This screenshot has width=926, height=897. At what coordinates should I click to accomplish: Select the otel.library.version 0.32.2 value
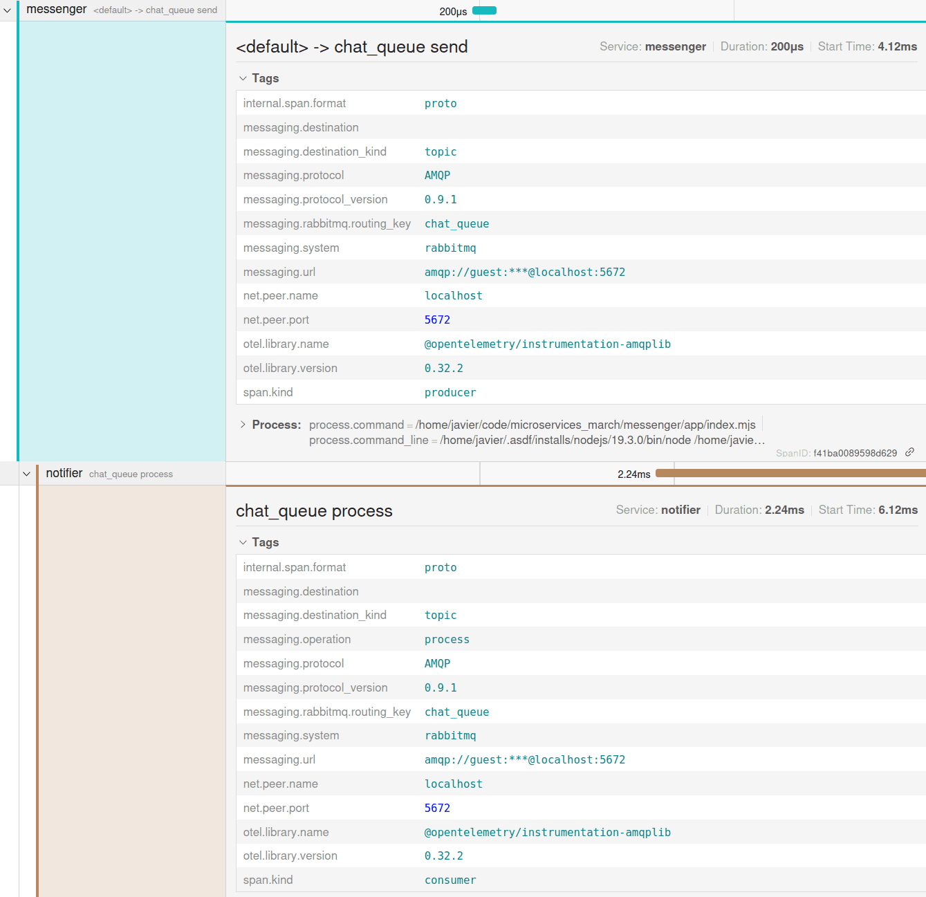443,368
